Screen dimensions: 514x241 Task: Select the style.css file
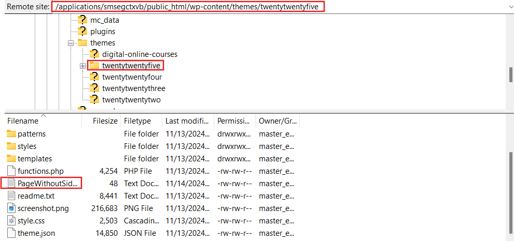[31, 221]
